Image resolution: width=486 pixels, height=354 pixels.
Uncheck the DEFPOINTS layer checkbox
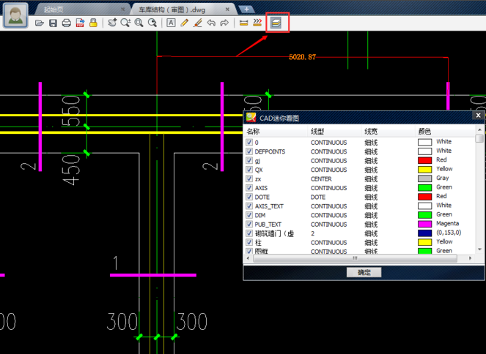249,151
